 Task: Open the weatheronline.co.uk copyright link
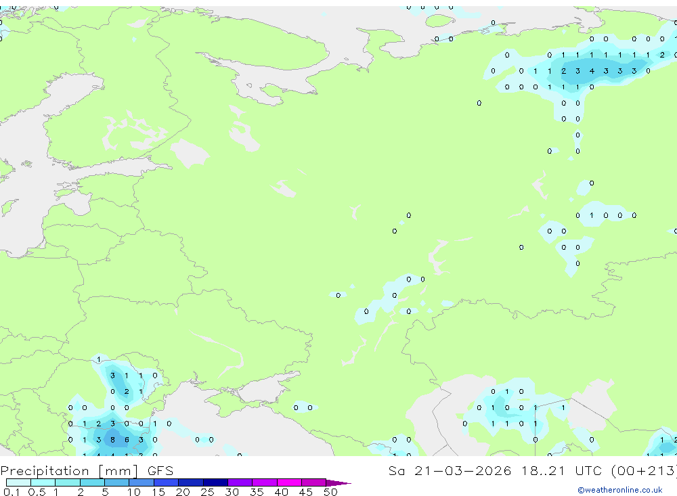pos(620,490)
